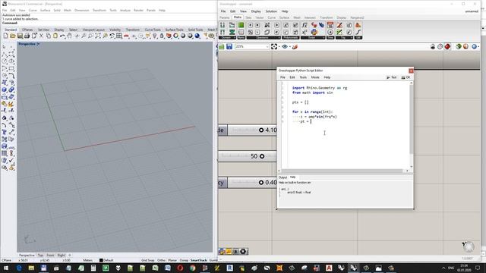Expand the Trig group panel
This screenshot has width=486, height=273.
click(344, 38)
